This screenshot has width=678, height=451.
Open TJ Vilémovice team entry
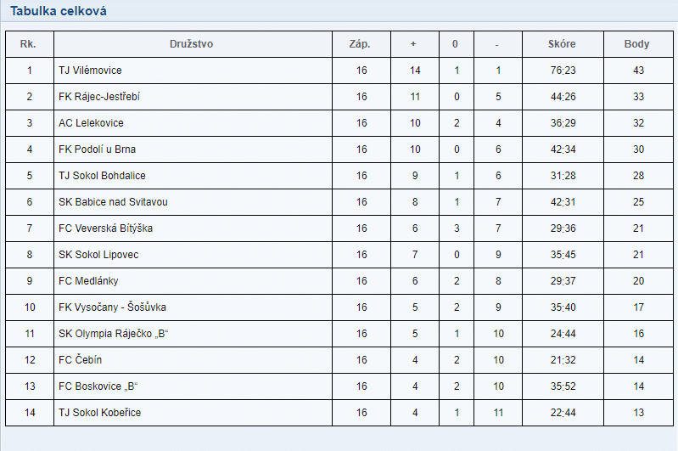[90, 70]
